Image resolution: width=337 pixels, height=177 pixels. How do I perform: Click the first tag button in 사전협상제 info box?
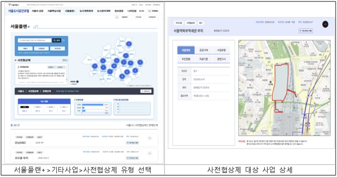tap(52, 67)
